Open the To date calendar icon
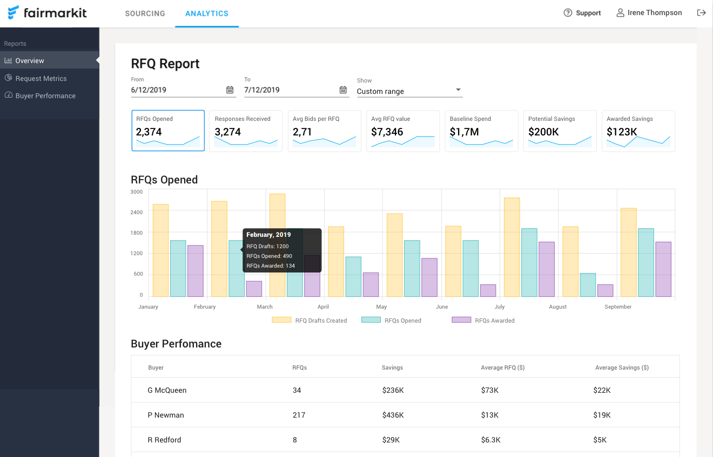Viewport: 713px width, 457px height. pos(342,90)
